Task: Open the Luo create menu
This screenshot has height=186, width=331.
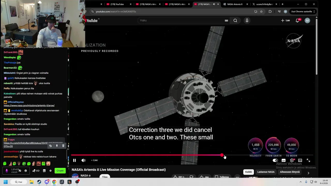Action: tap(285, 20)
